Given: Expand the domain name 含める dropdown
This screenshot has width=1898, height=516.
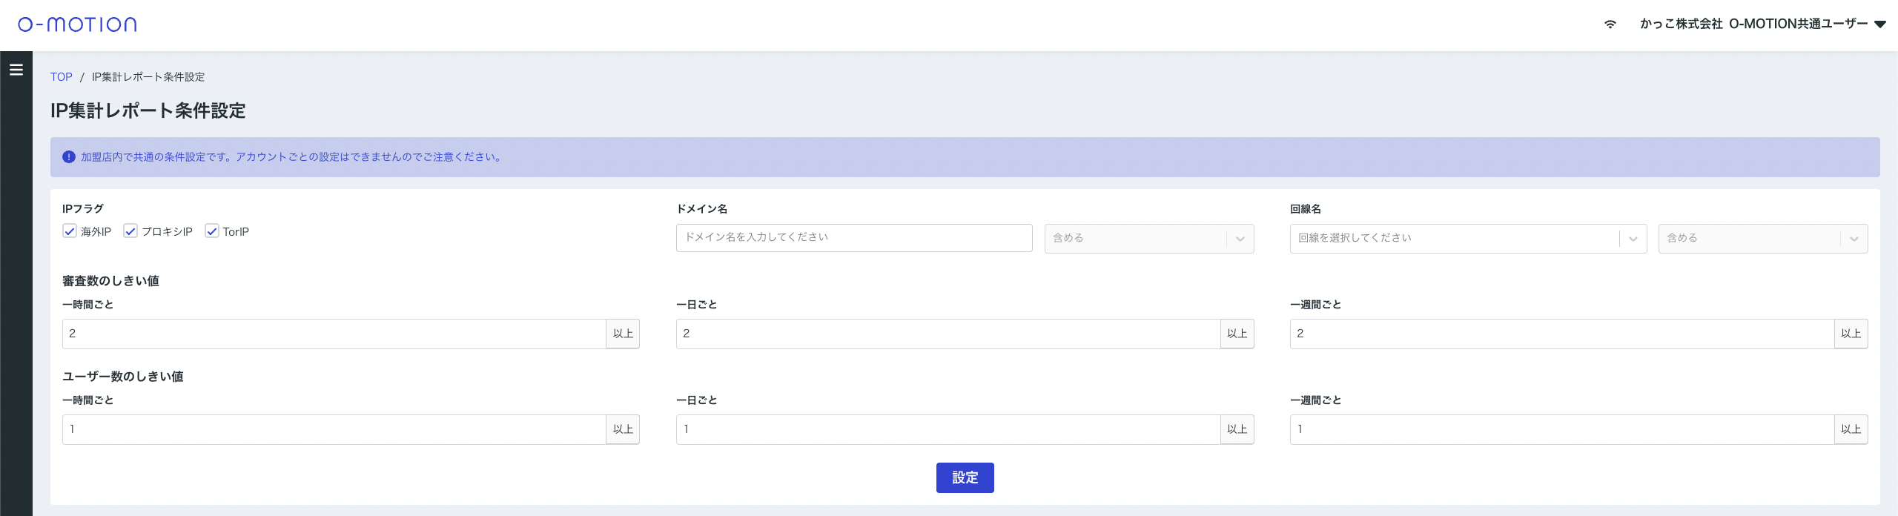Looking at the screenshot, I should click(x=1148, y=238).
